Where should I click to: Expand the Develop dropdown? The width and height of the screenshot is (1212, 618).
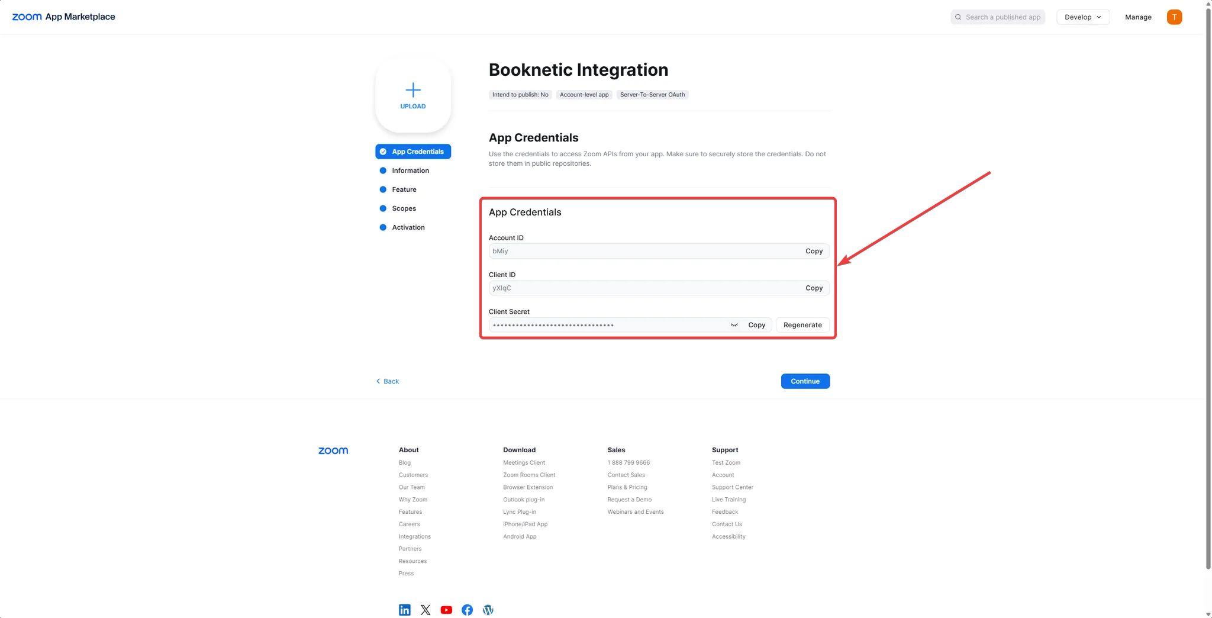(x=1083, y=17)
